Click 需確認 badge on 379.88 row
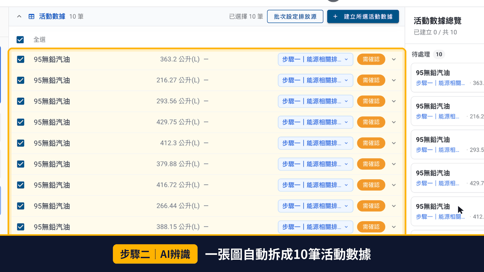This screenshot has height=272, width=484. [x=371, y=164]
